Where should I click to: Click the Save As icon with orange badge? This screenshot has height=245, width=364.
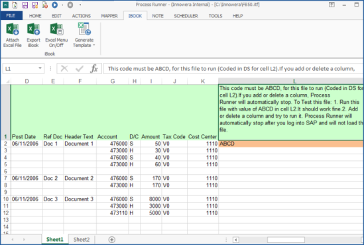[35, 5]
